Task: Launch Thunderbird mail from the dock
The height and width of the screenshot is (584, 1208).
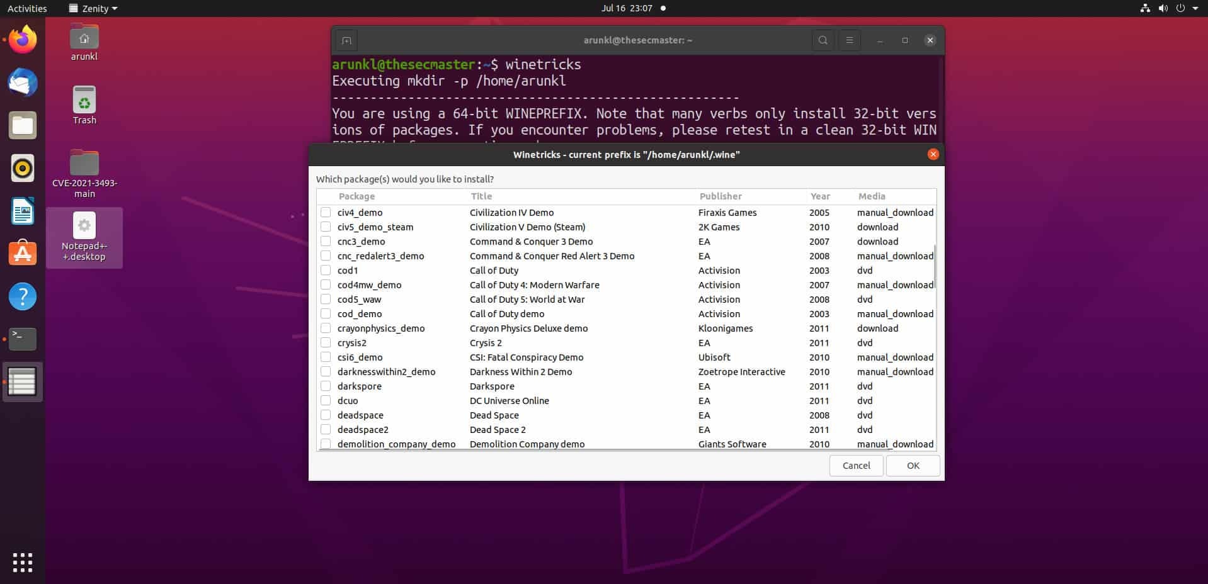Action: pos(23,82)
